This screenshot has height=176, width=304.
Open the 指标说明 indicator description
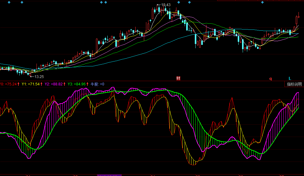tap(294, 84)
